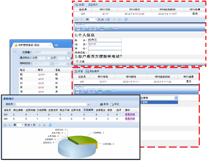Collapse the side panel with double-arrow icon

coord(15,51)
